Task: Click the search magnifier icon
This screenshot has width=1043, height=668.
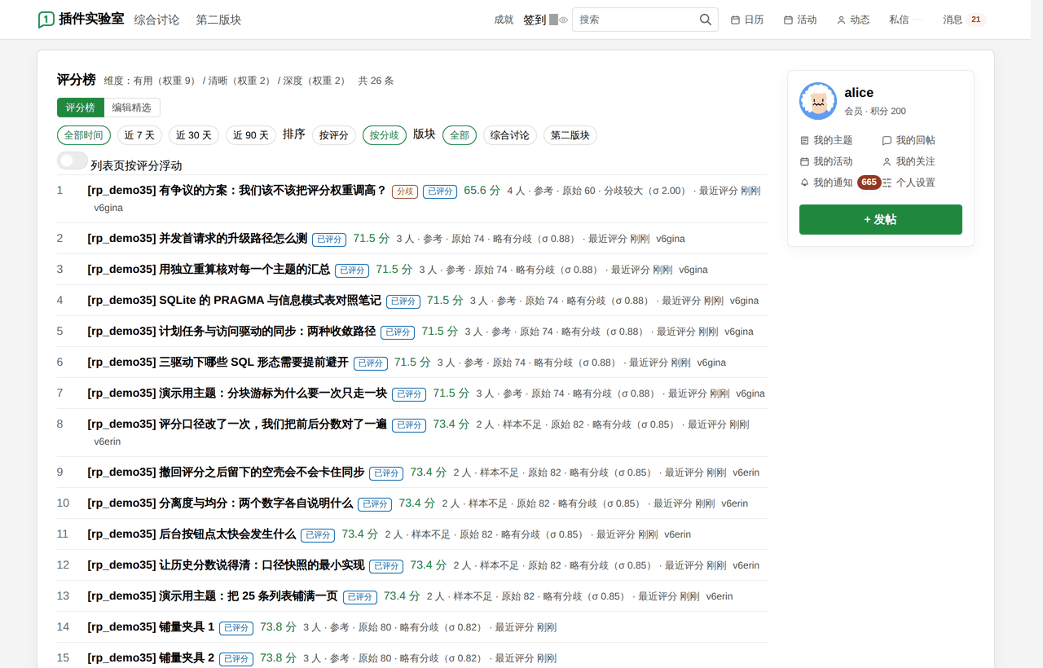Action: (706, 20)
